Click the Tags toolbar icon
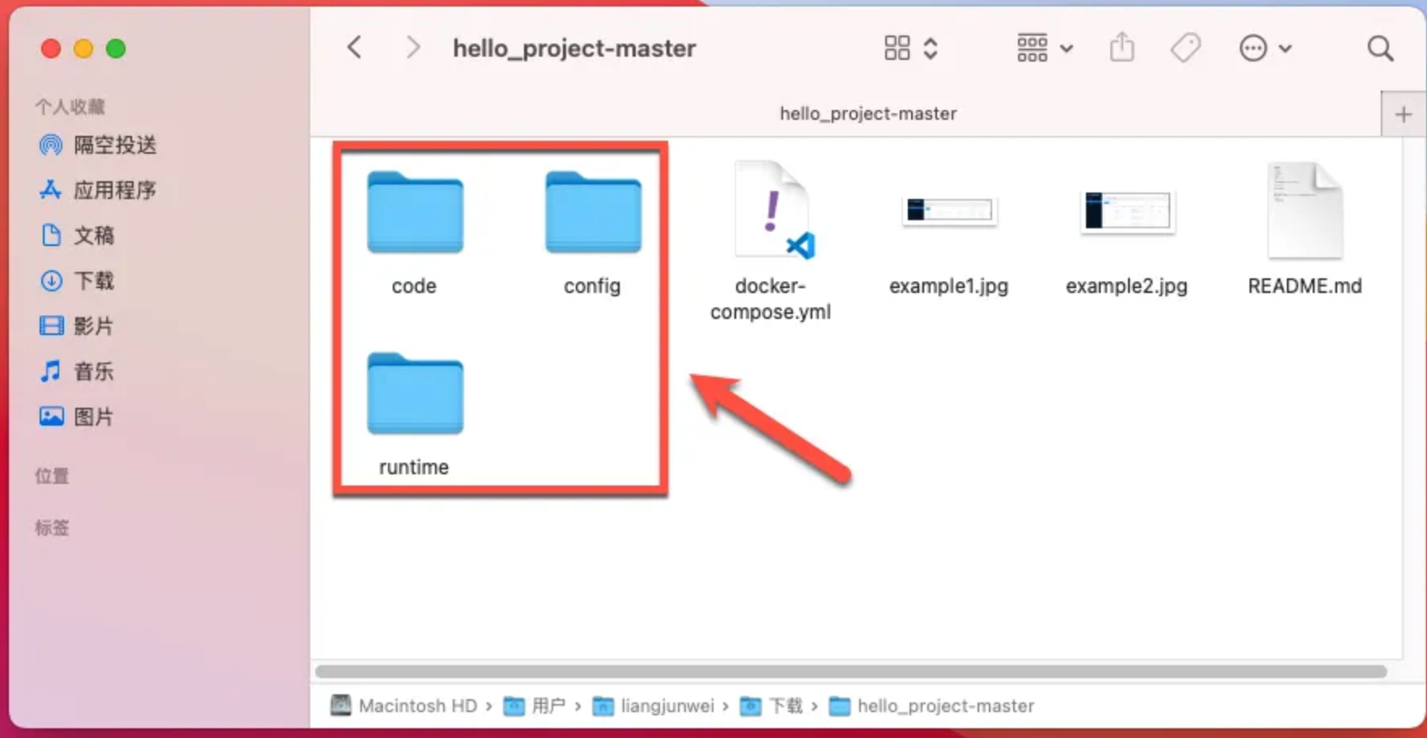 (x=1186, y=49)
